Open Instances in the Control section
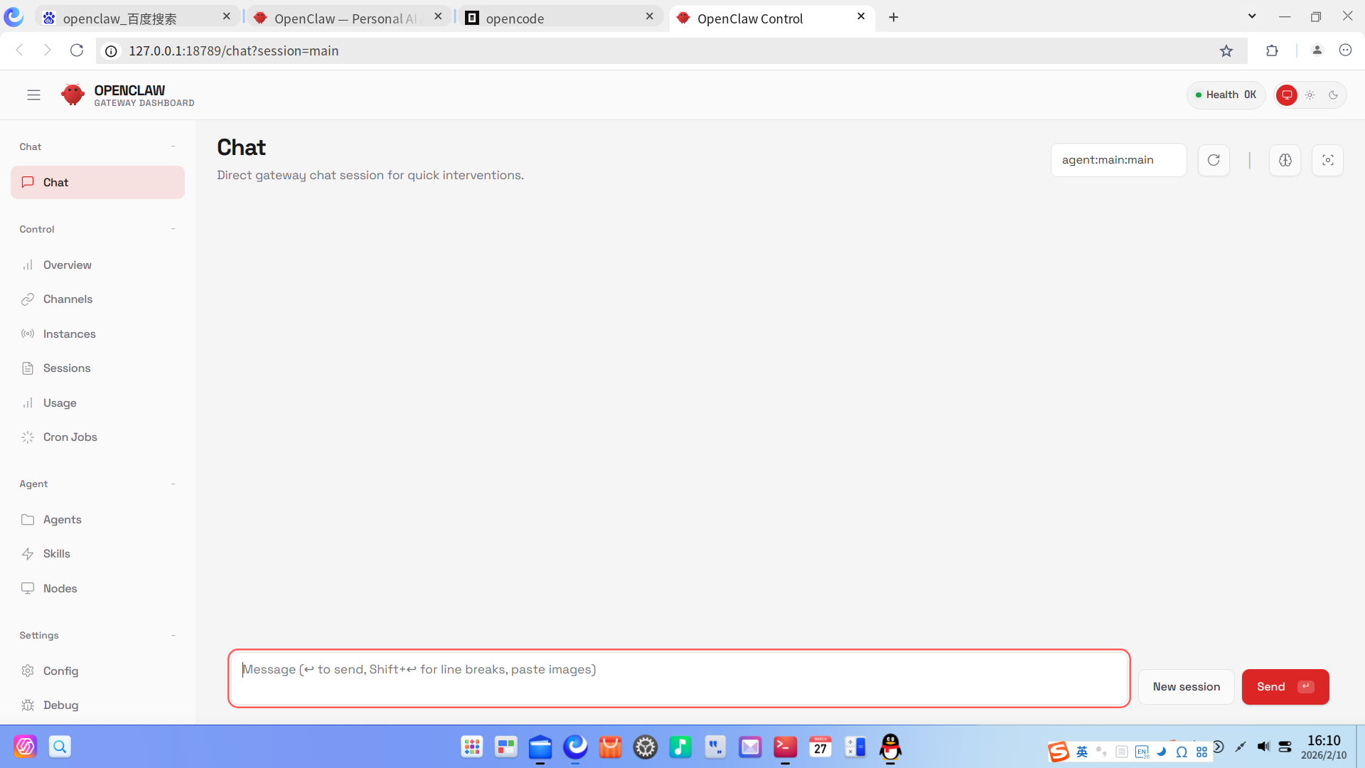The height and width of the screenshot is (768, 1365). [x=69, y=334]
